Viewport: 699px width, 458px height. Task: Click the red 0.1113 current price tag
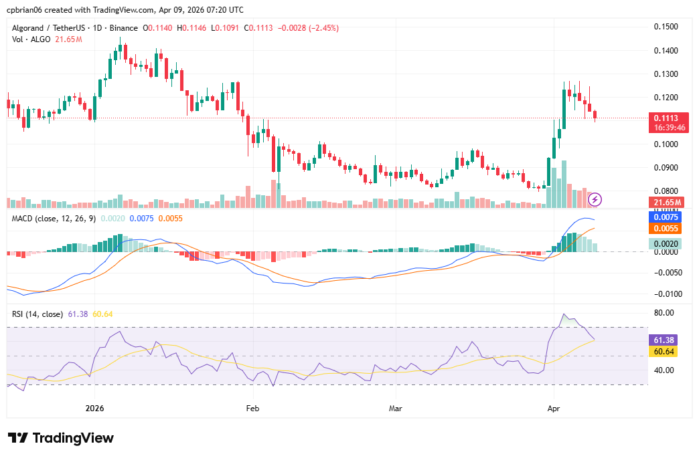[x=667, y=118]
